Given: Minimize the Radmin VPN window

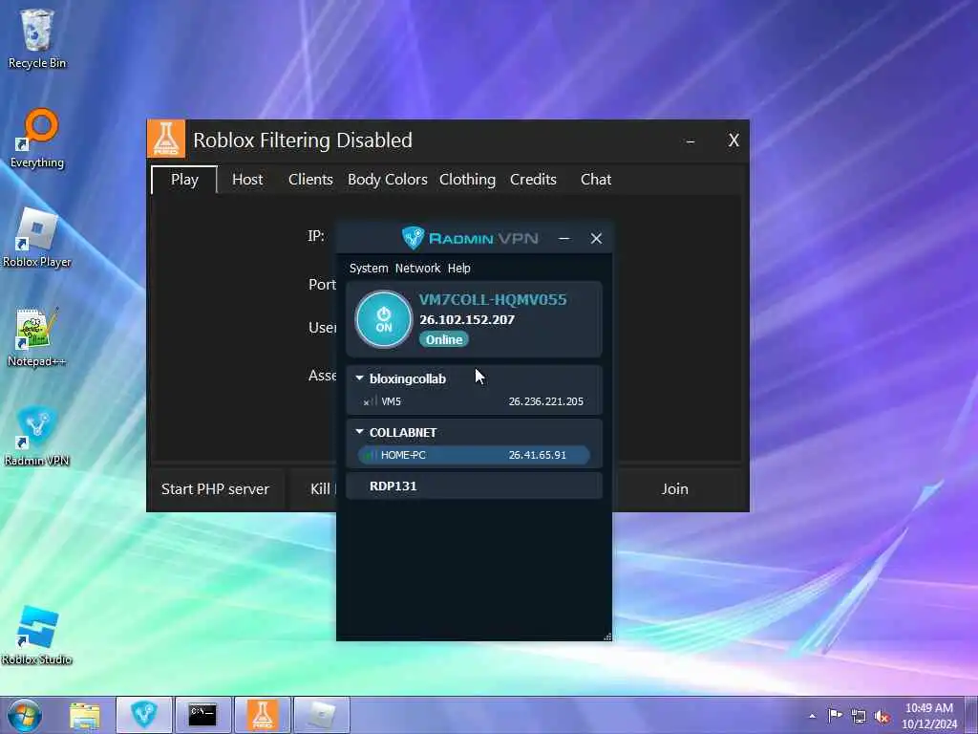Looking at the screenshot, I should pos(563,238).
